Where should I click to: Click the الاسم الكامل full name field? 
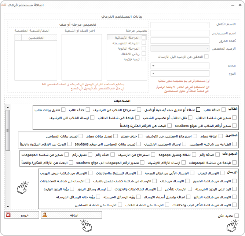[180, 25]
